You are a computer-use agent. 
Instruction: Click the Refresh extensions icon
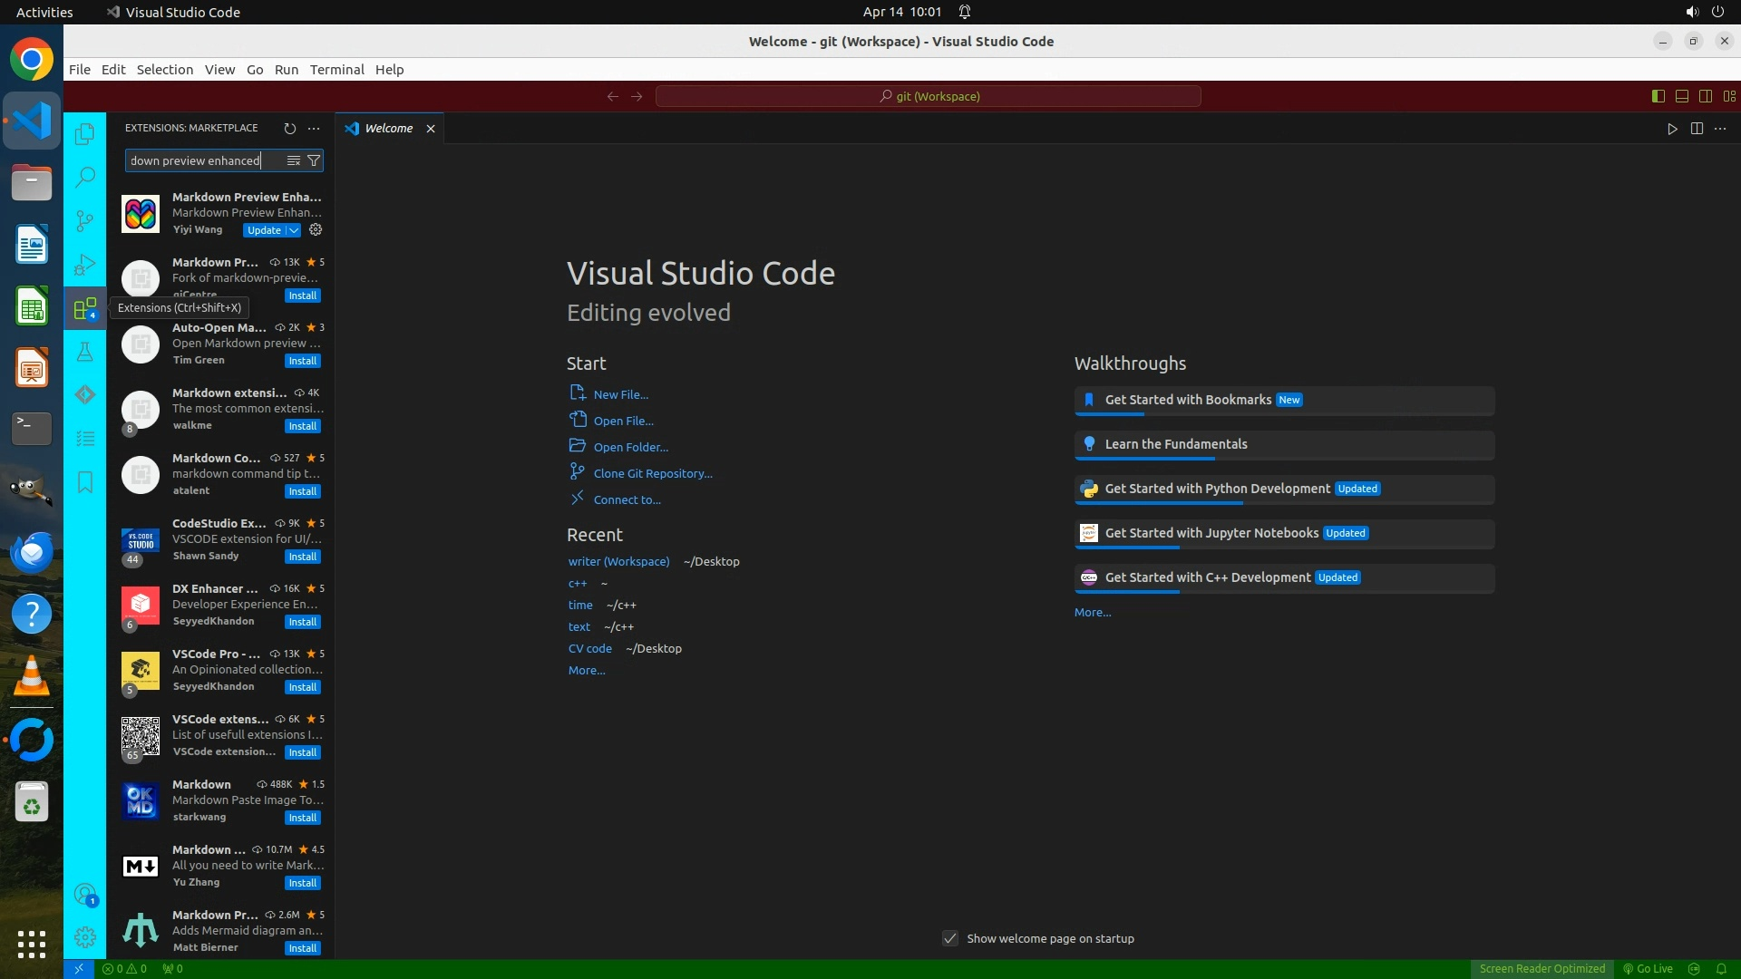click(x=289, y=128)
